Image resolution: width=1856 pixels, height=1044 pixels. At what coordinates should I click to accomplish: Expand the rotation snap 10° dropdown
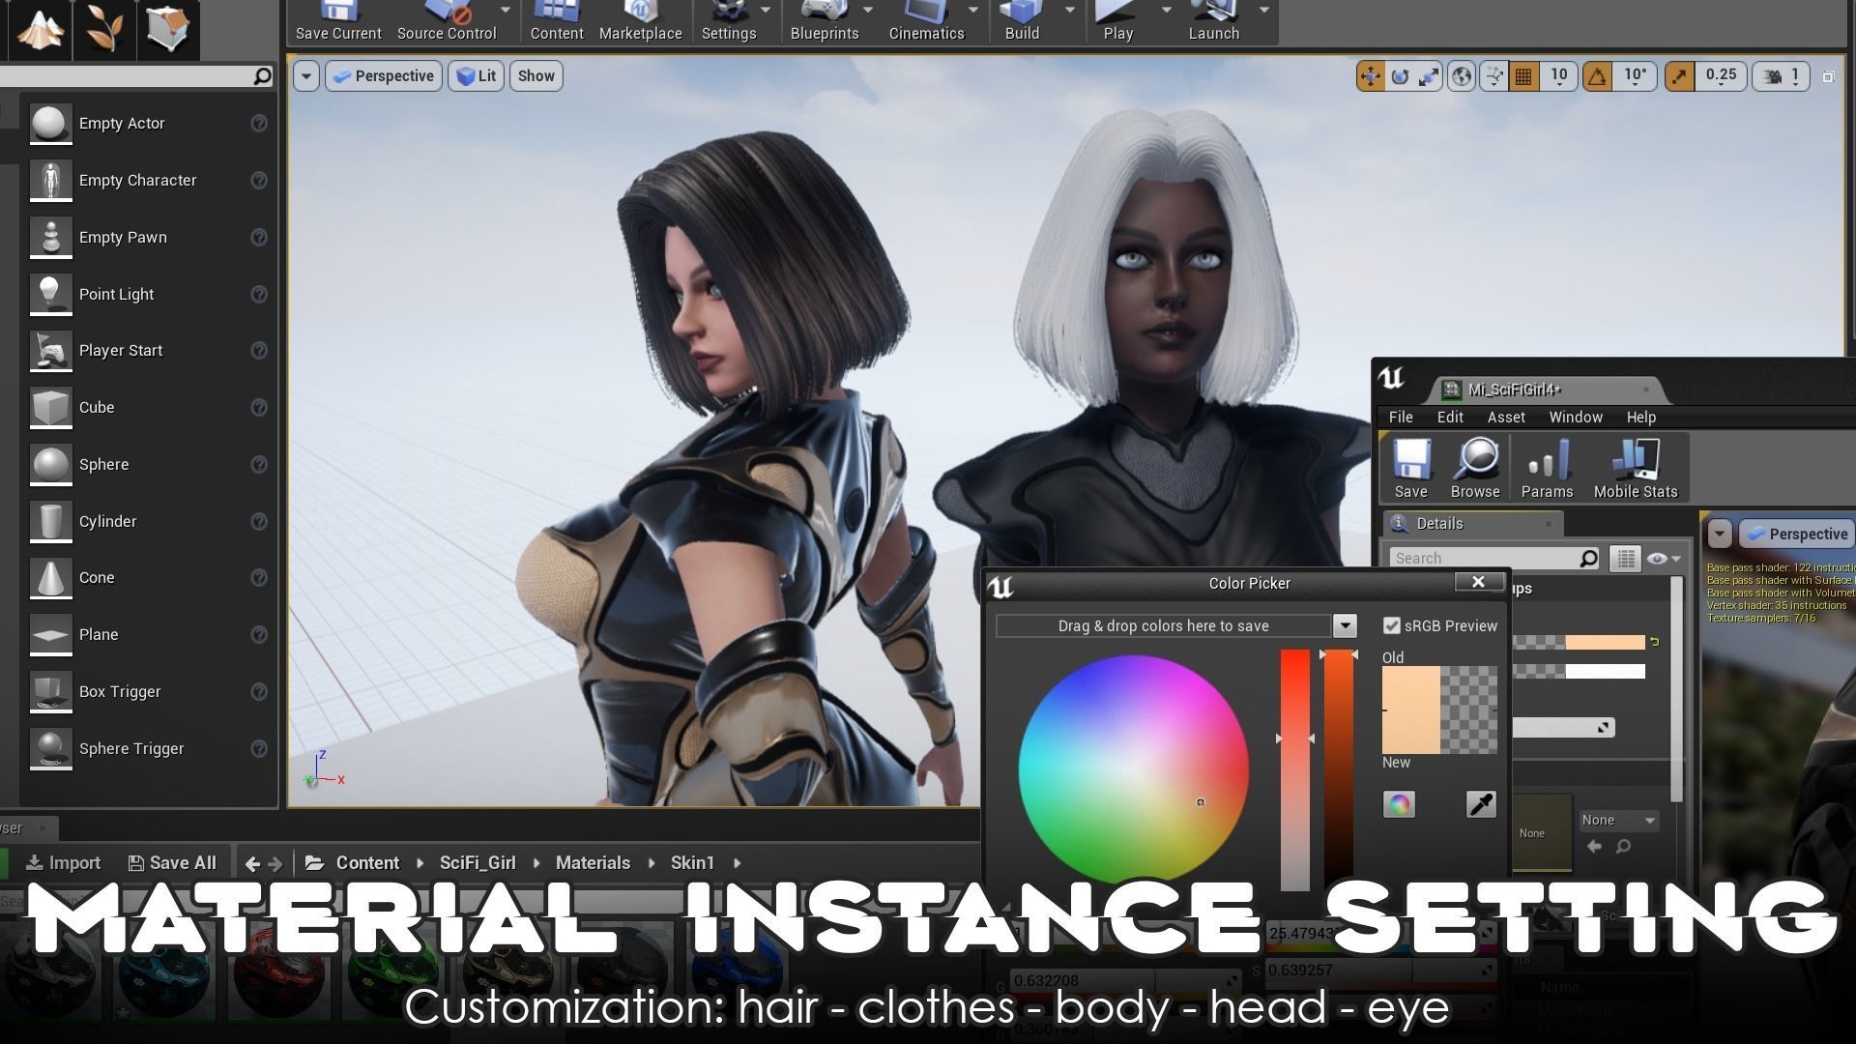[1635, 76]
